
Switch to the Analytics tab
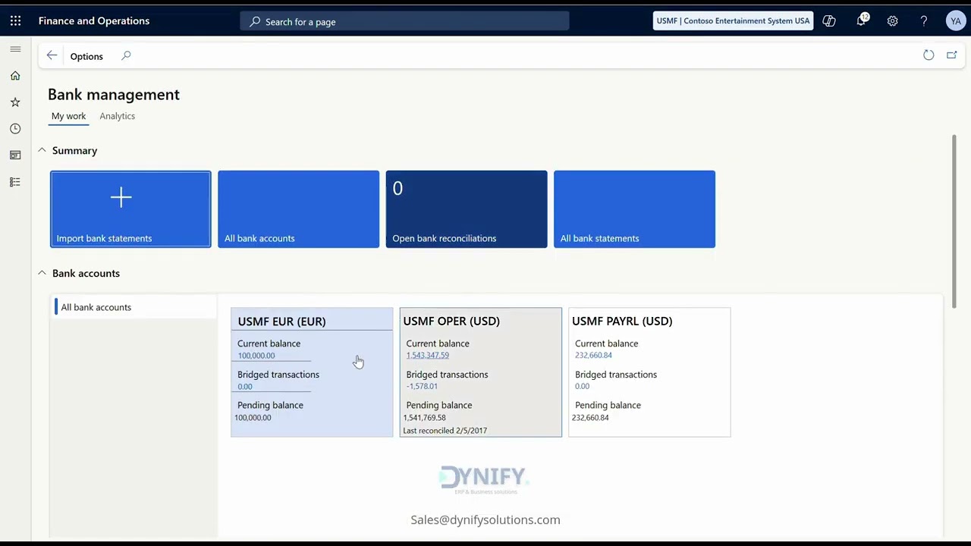(x=118, y=116)
